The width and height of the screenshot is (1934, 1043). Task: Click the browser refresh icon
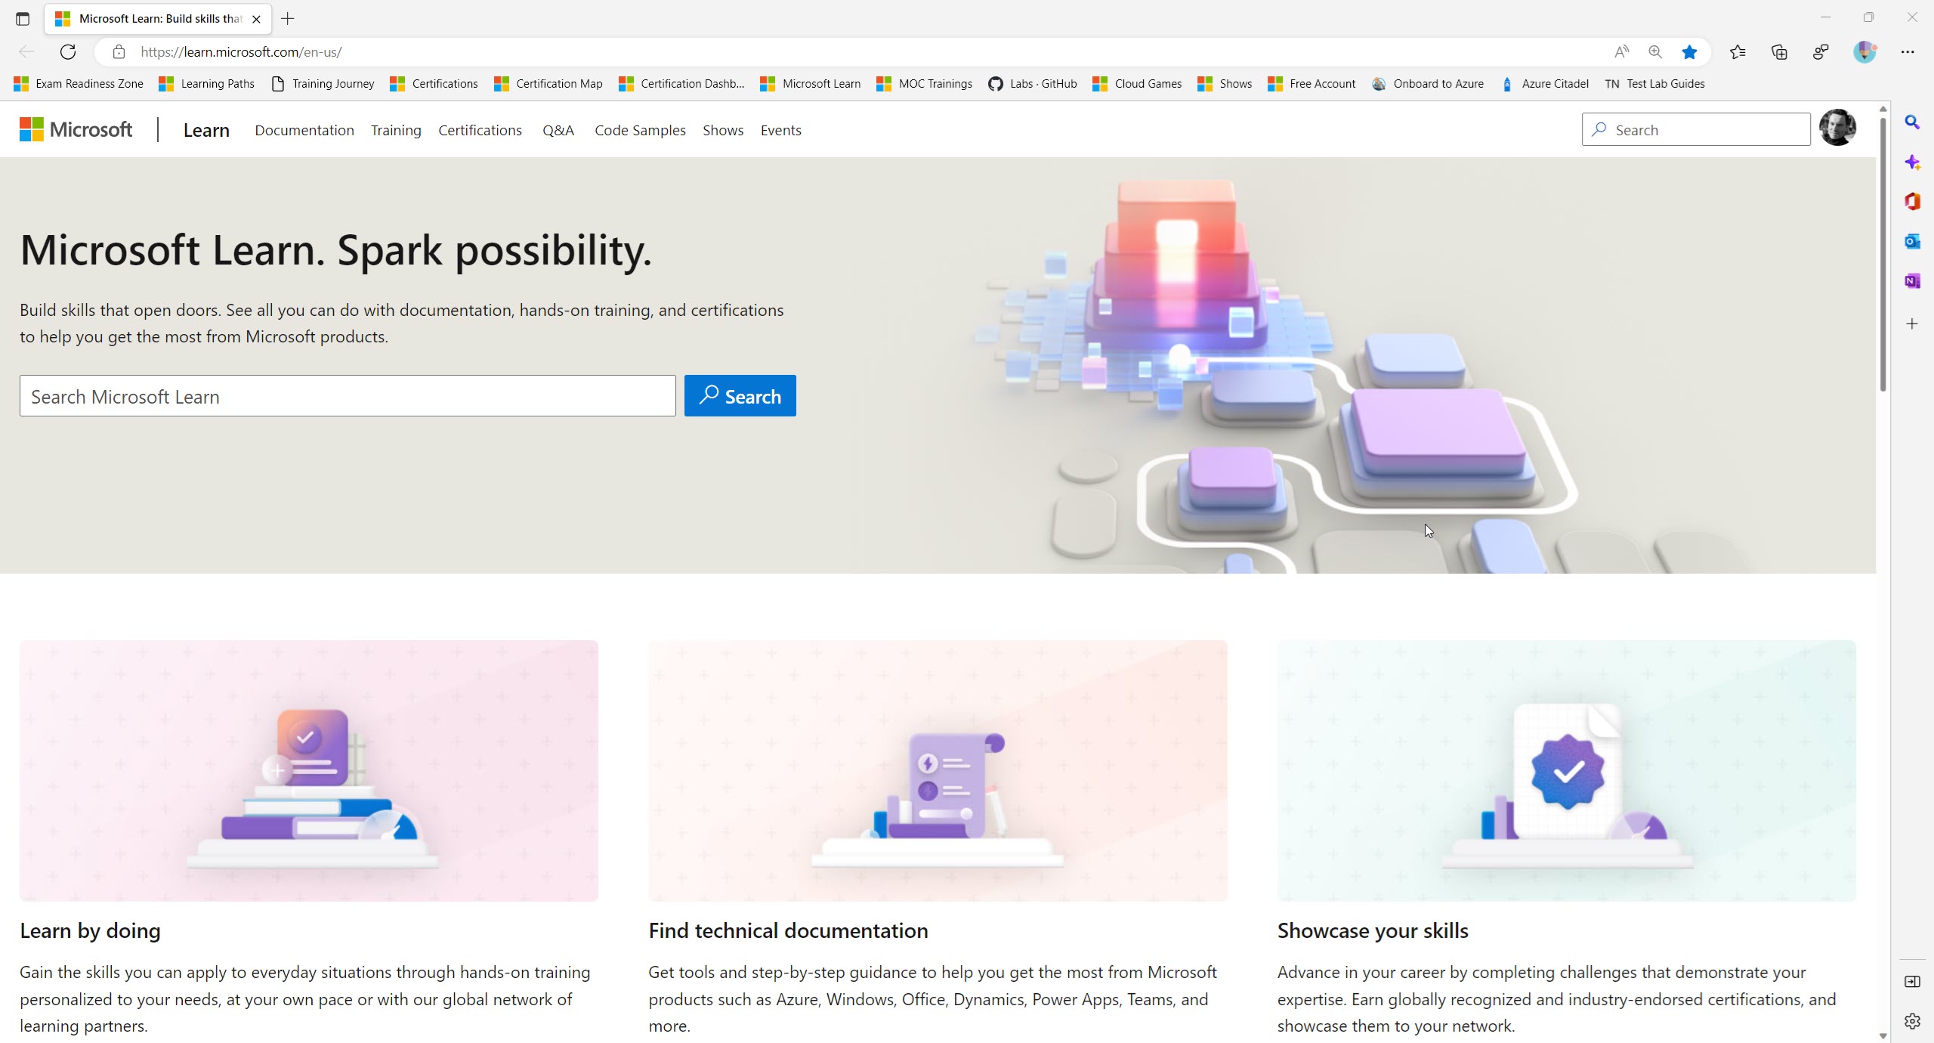68,51
